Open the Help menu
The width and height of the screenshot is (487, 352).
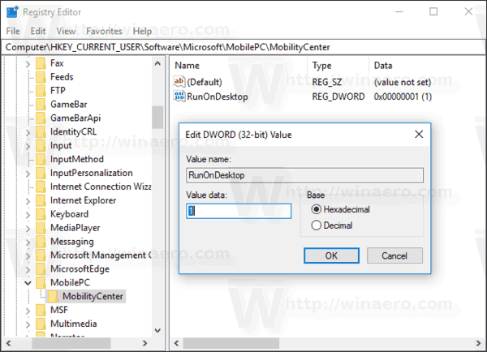(142, 32)
